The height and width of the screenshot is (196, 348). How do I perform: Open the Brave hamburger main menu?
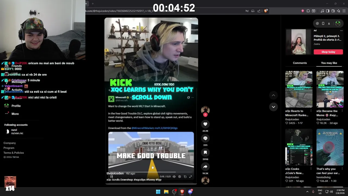344,11
